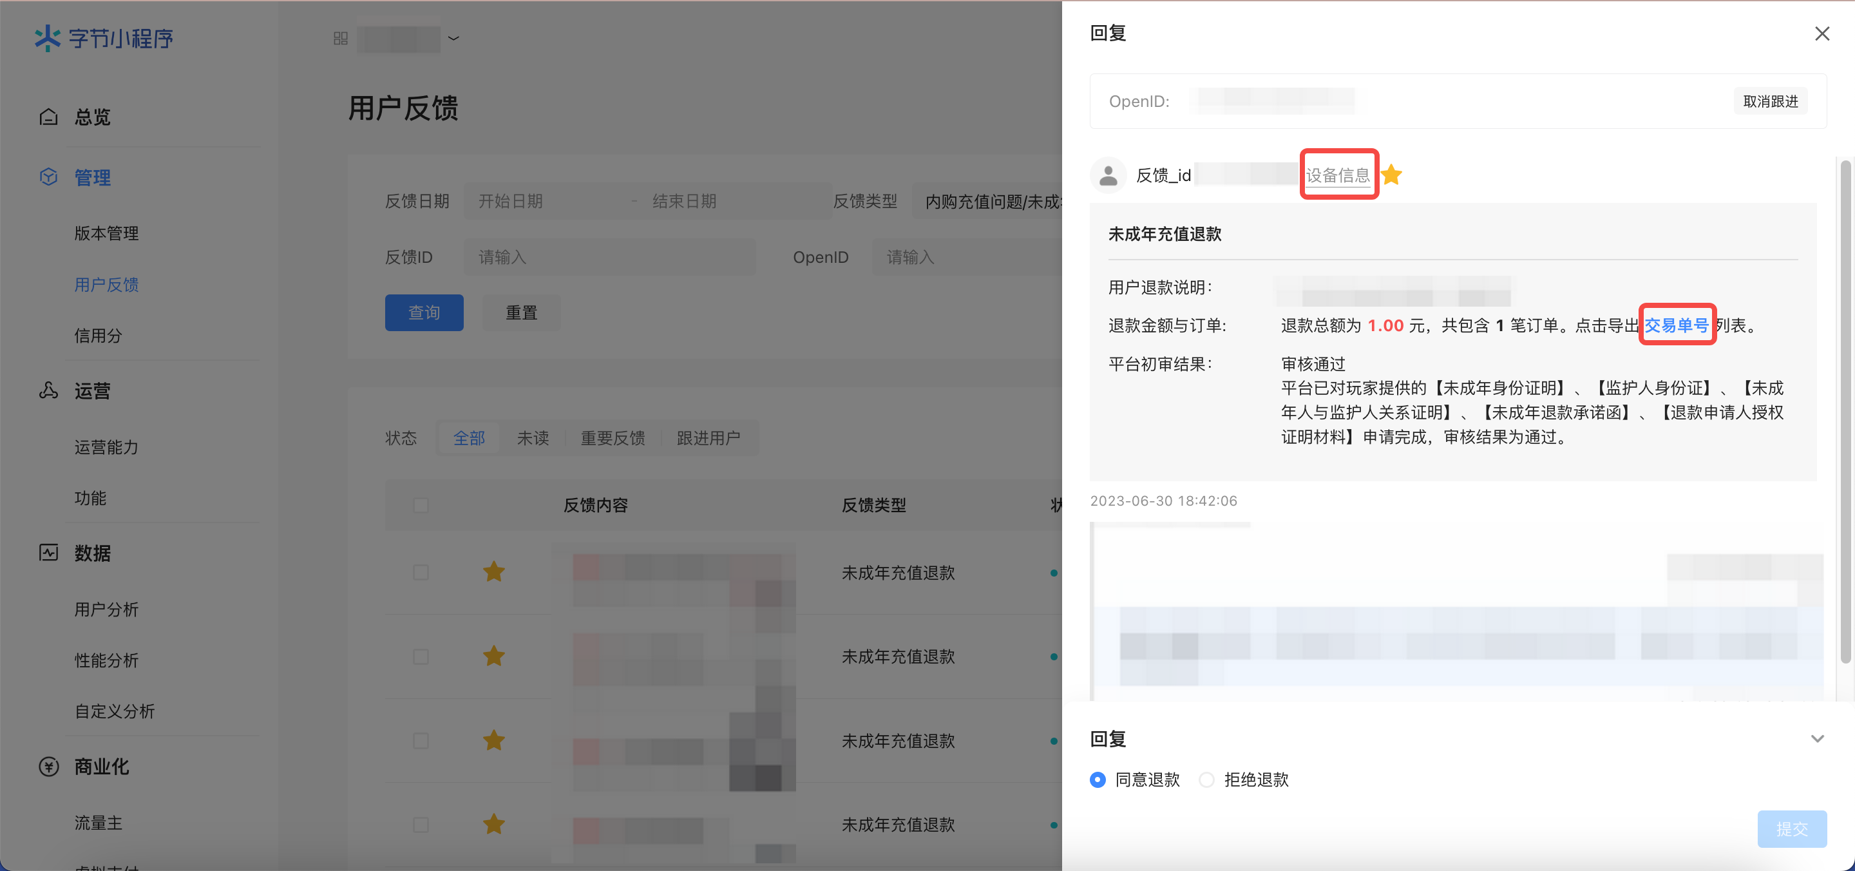Click the 管理 cube icon
Image resolution: width=1855 pixels, height=871 pixels.
pyautogui.click(x=48, y=177)
